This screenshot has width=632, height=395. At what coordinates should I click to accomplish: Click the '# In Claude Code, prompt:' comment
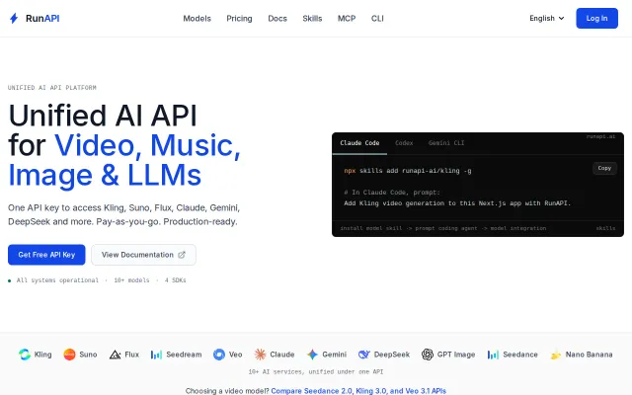click(392, 193)
